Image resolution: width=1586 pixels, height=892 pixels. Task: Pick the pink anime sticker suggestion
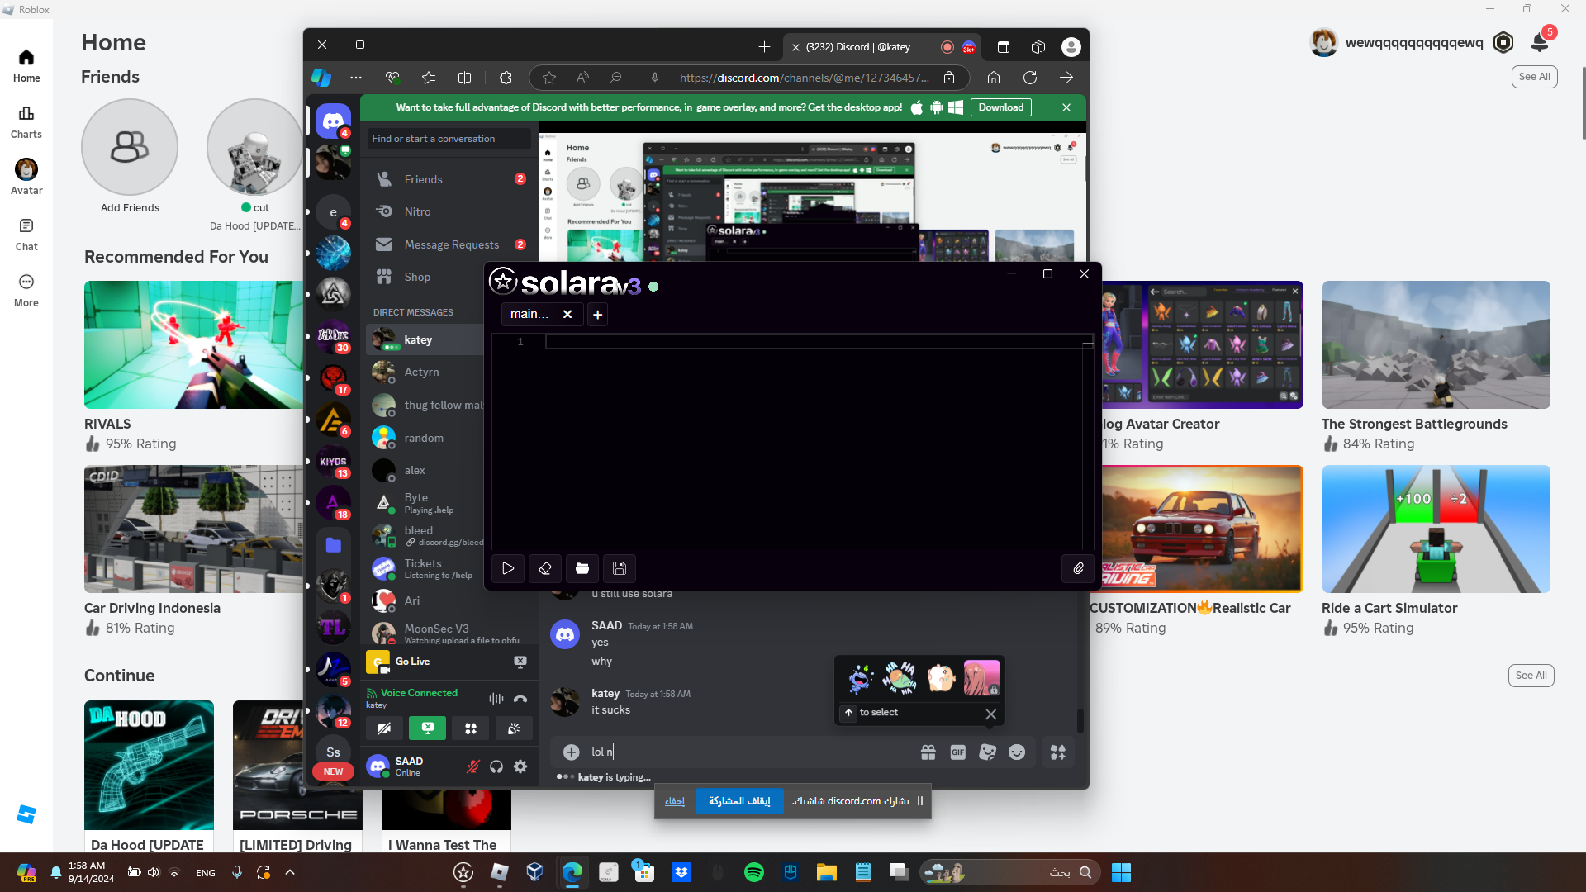pos(981,678)
